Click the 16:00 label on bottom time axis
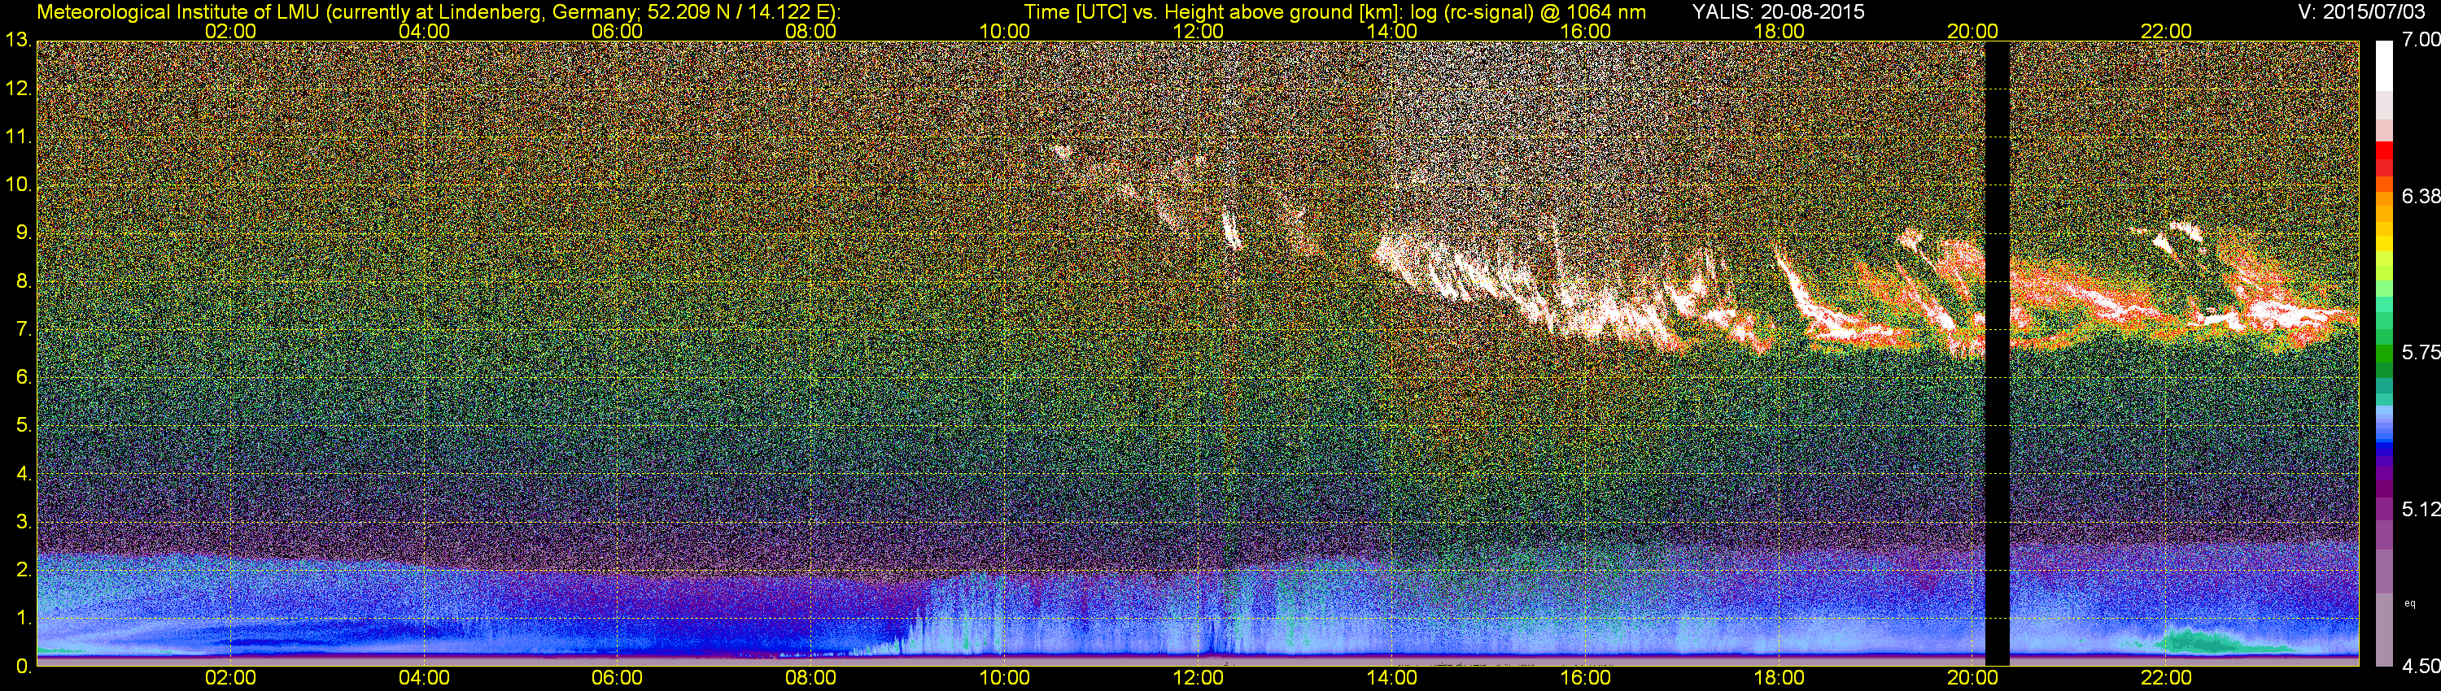 pos(1585,678)
